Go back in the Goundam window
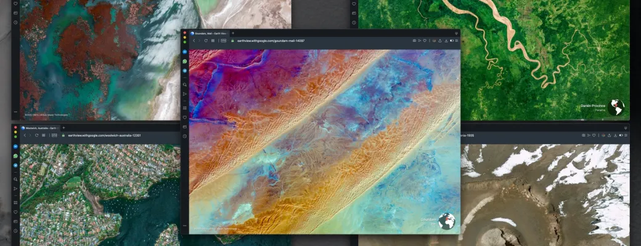The width and height of the screenshot is (641, 246). coord(194,41)
